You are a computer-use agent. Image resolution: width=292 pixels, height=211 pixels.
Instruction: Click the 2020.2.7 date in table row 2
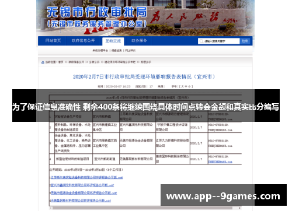pyautogui.click(x=196, y=128)
